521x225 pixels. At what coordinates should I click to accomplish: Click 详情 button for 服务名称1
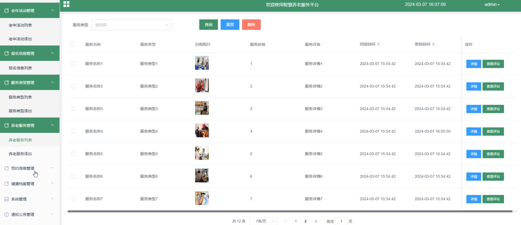473,64
